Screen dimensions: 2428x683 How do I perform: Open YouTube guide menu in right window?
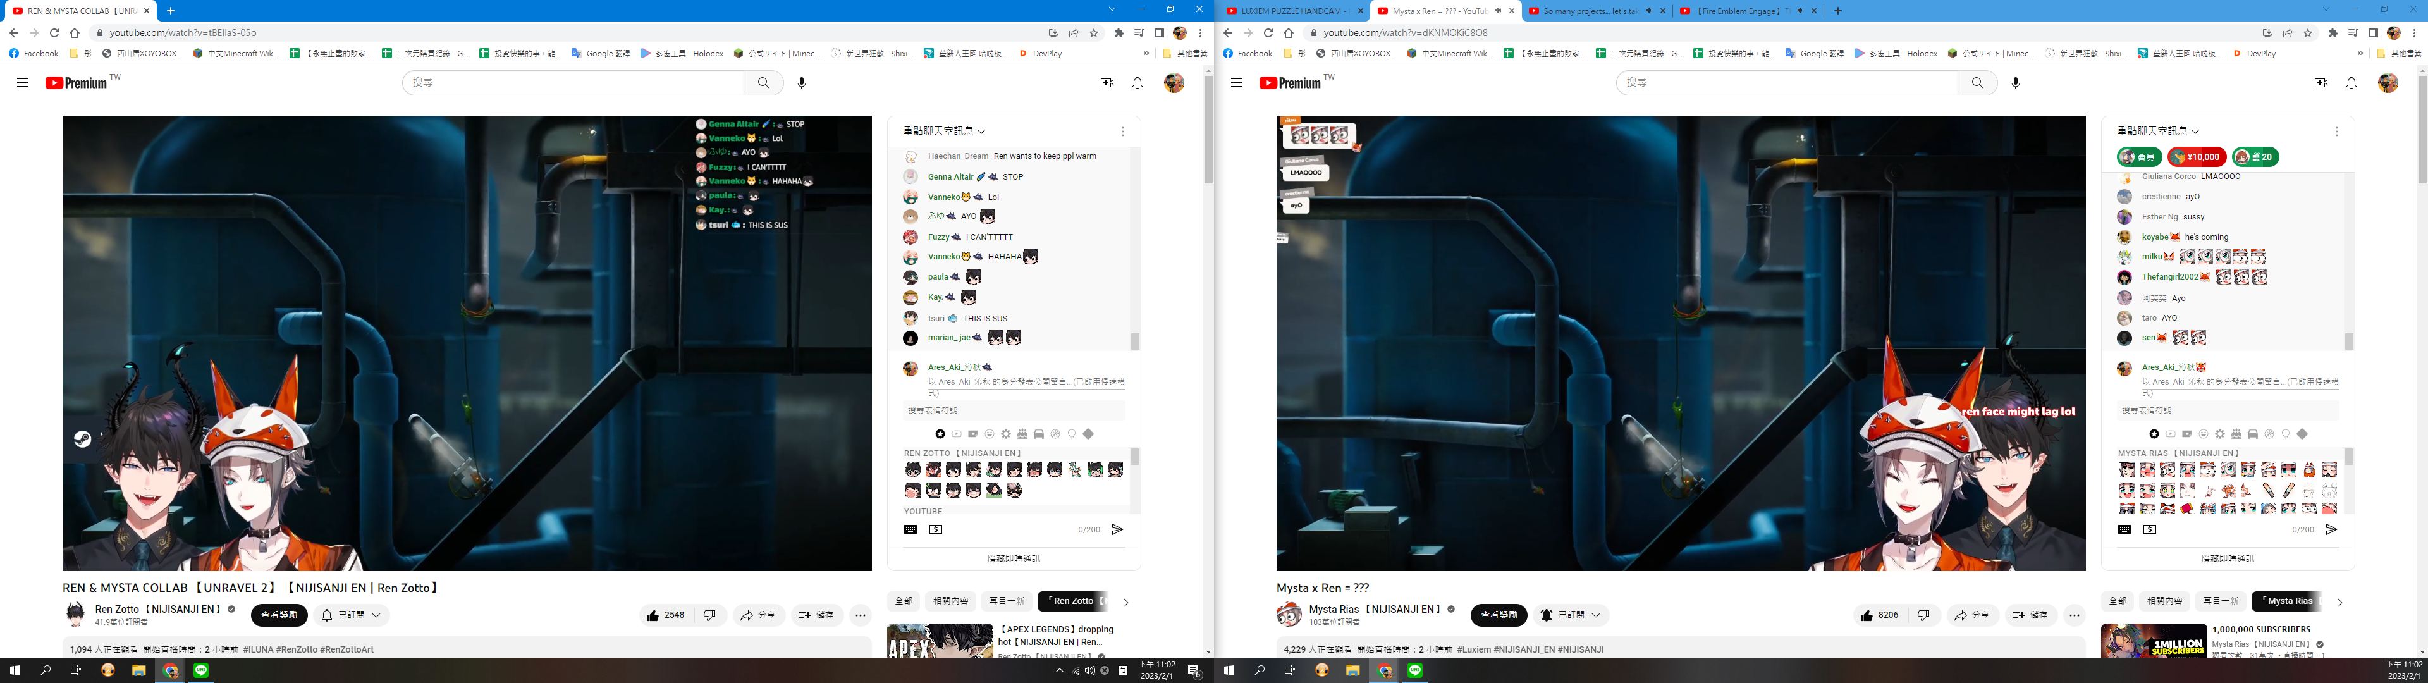(x=1237, y=83)
